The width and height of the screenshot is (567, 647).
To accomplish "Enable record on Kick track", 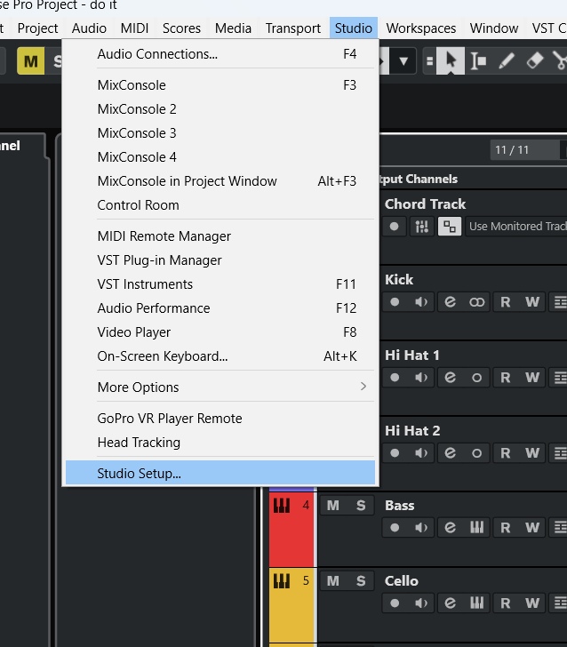I will (395, 302).
